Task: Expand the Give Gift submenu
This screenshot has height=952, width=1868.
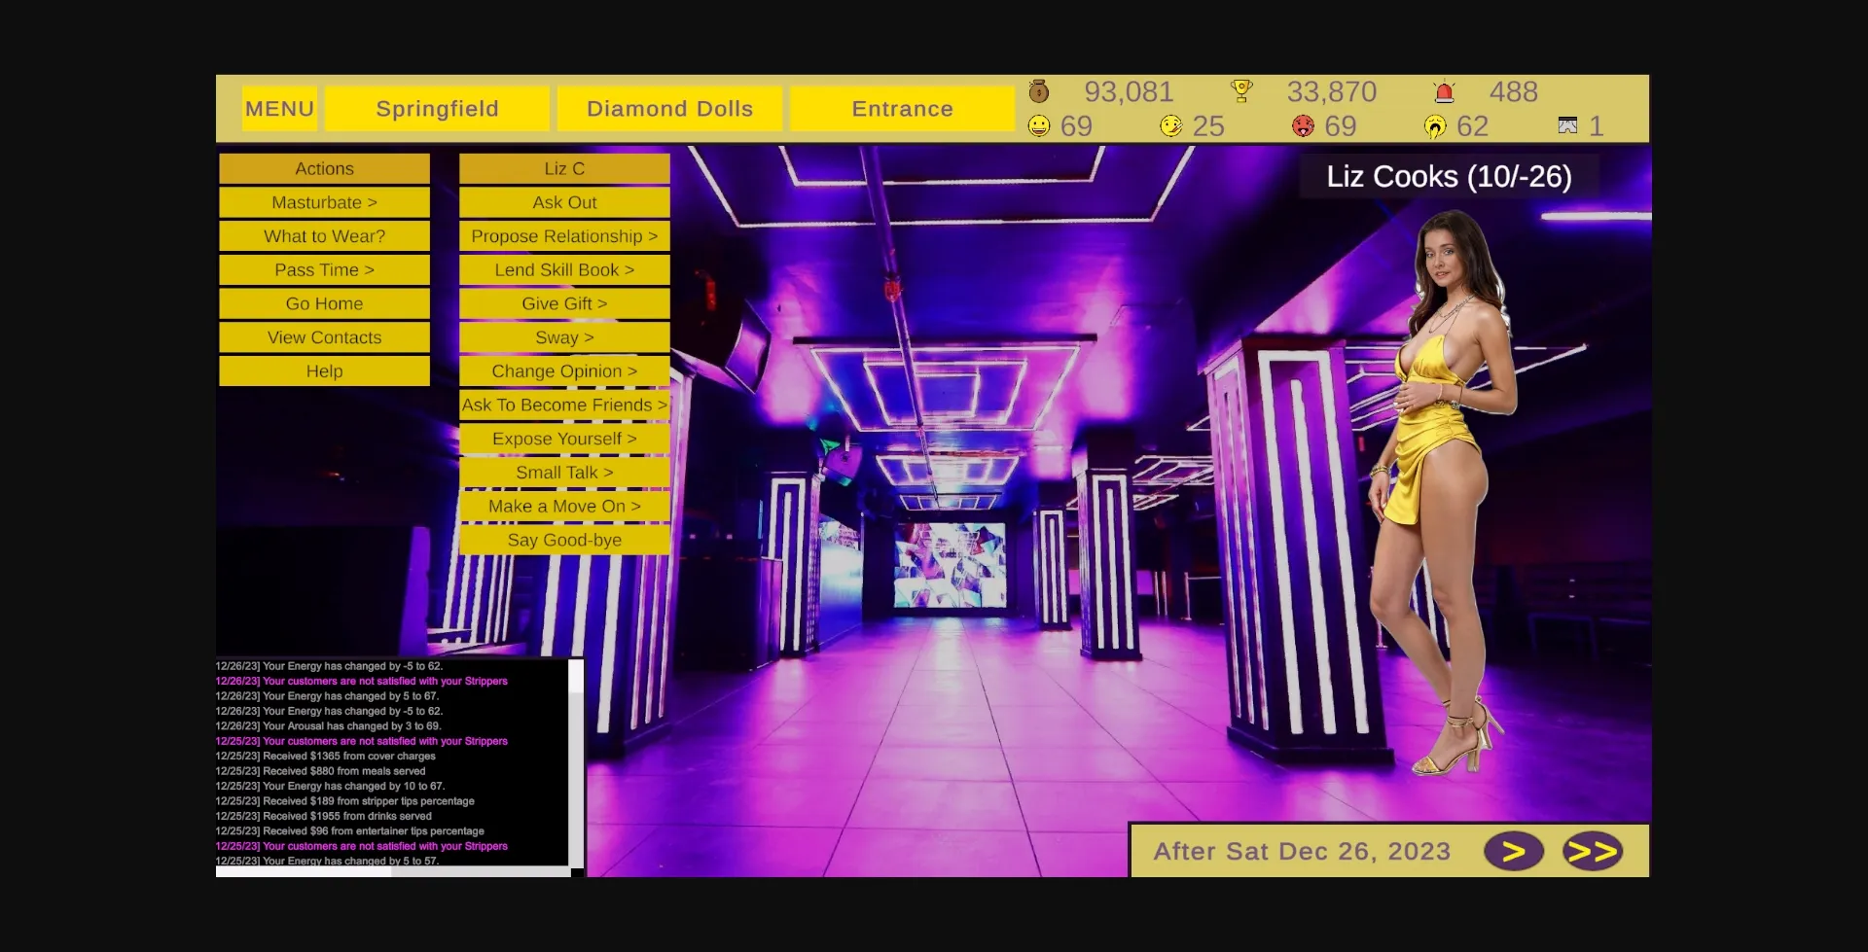Action: (564, 302)
